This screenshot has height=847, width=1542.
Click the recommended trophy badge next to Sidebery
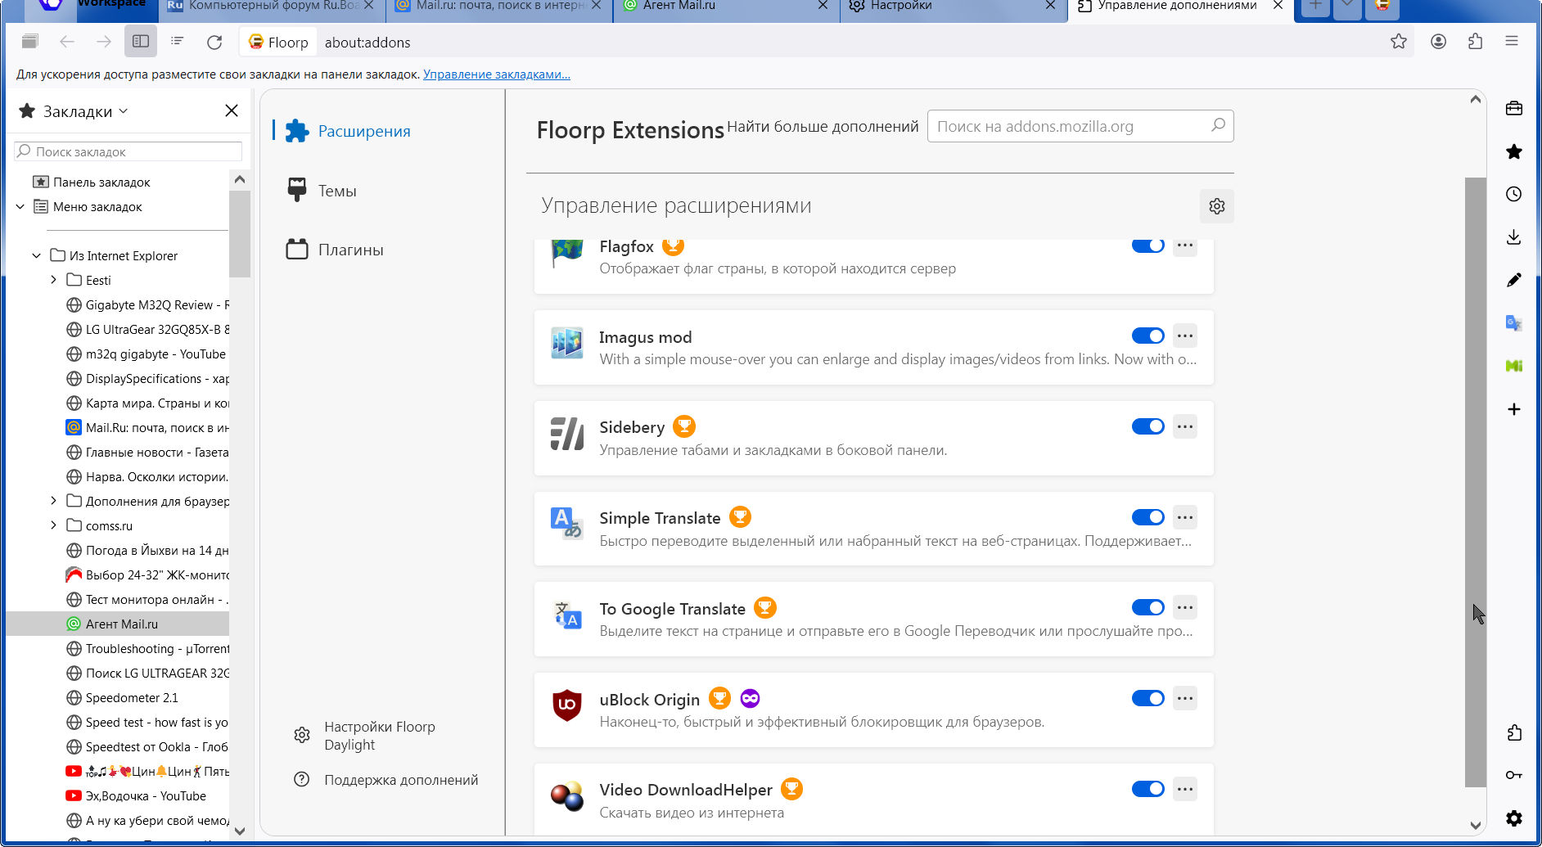point(684,426)
